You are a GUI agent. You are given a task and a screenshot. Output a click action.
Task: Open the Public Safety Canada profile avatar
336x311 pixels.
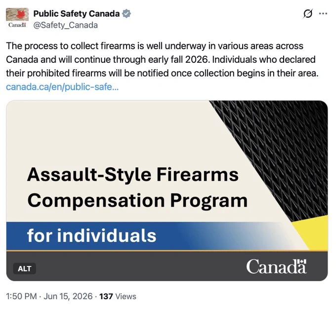pyautogui.click(x=17, y=18)
